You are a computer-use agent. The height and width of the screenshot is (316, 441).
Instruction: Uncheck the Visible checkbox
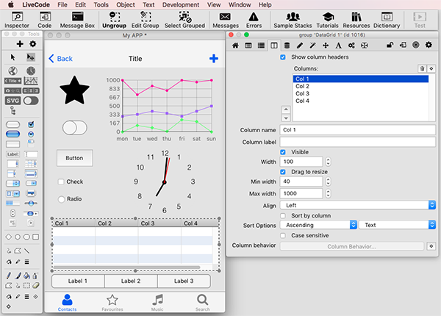coord(284,152)
